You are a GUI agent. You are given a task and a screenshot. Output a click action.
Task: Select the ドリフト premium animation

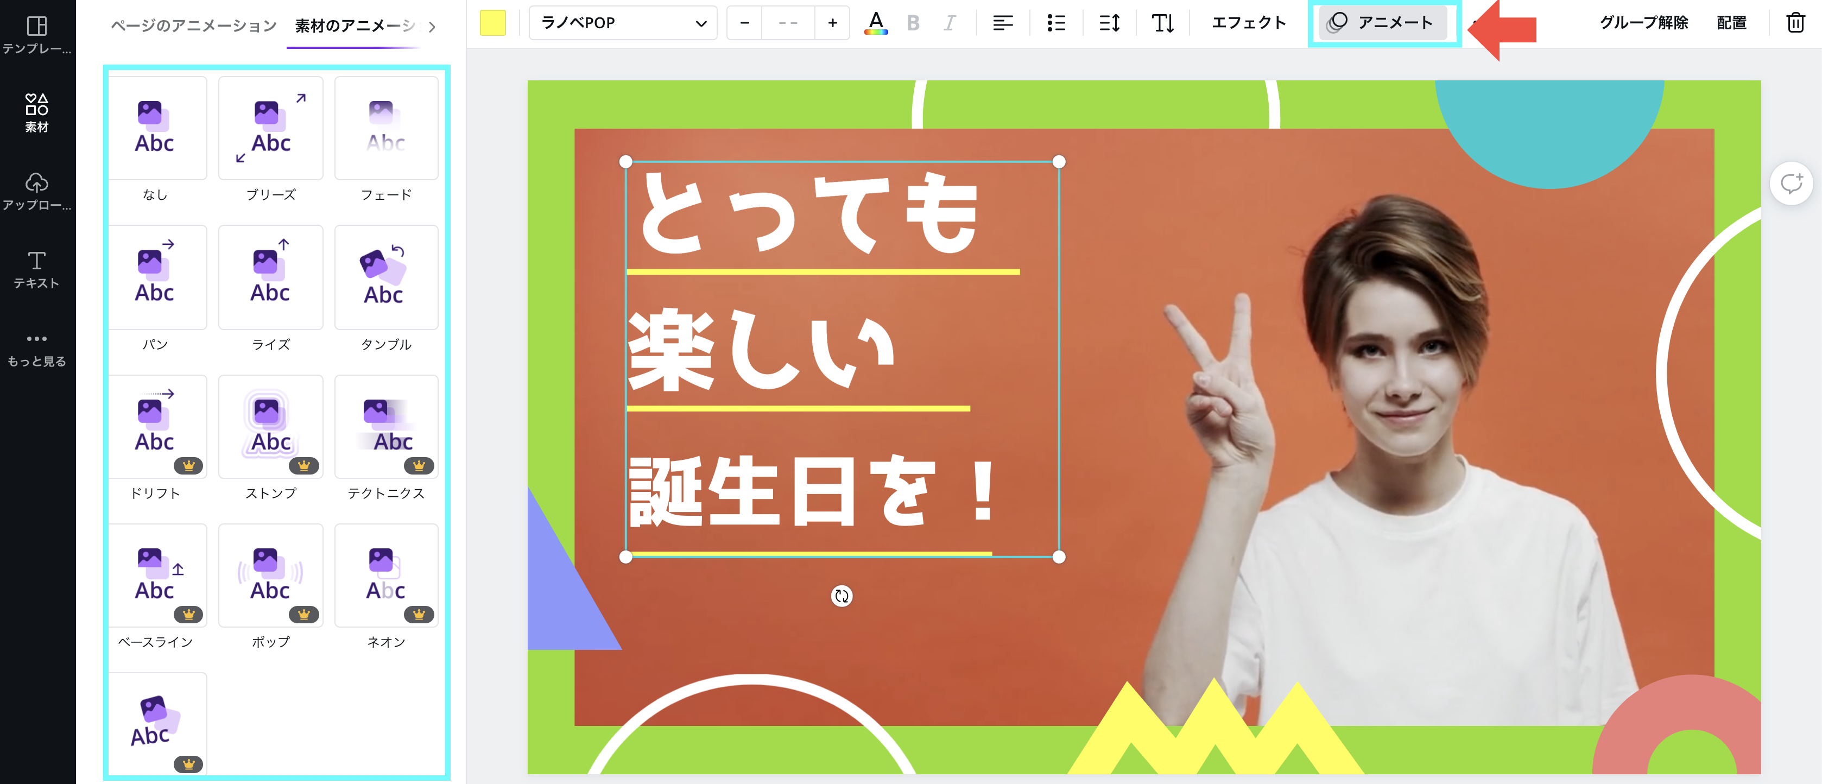(157, 427)
